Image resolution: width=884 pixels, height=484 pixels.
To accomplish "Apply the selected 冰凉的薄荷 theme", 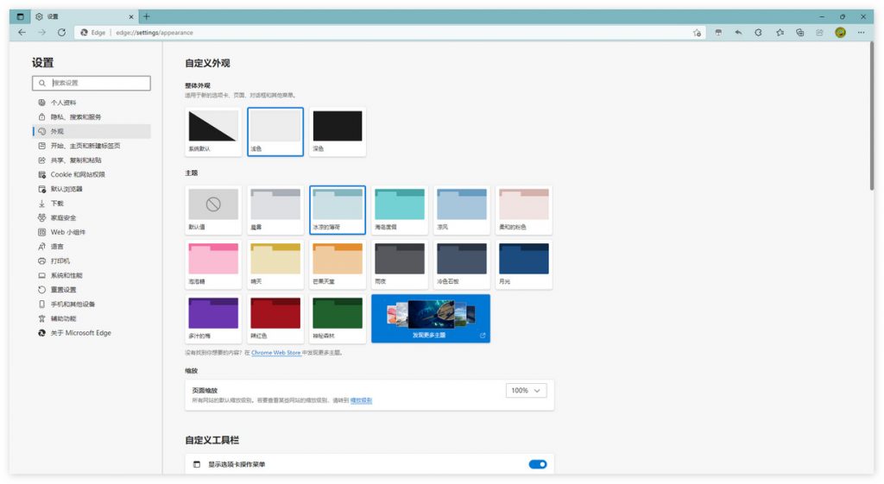I will pyautogui.click(x=338, y=211).
